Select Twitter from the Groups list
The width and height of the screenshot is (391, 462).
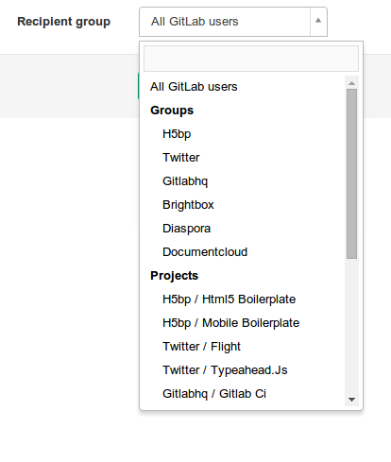[x=242, y=158]
